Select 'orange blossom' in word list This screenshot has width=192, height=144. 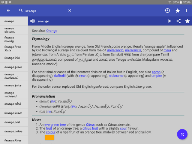(14, 30)
